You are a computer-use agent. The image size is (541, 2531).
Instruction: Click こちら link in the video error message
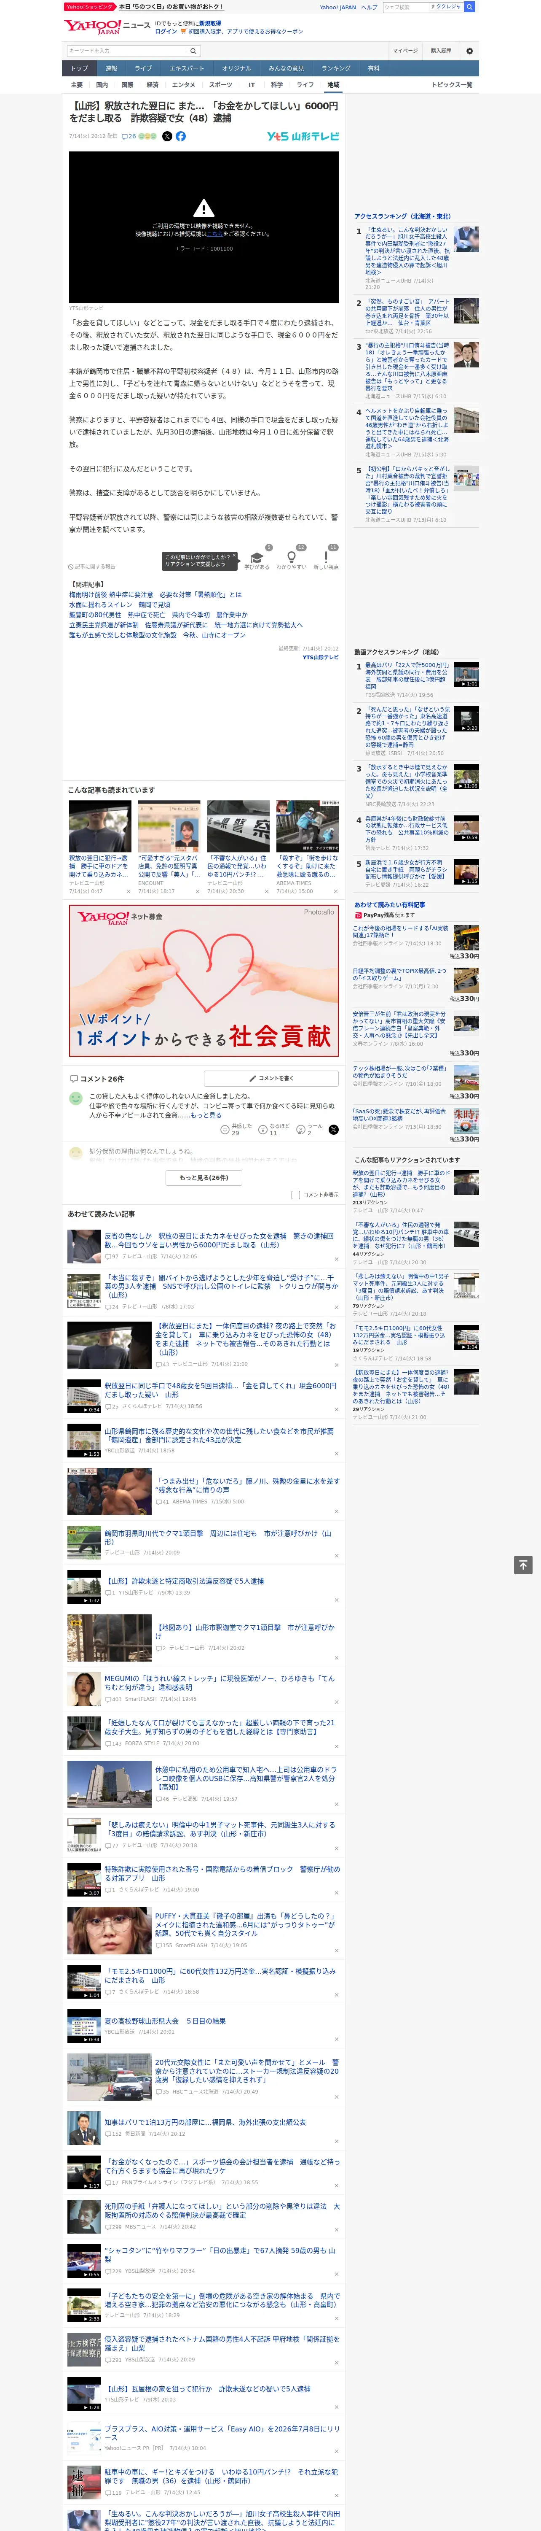tap(215, 234)
